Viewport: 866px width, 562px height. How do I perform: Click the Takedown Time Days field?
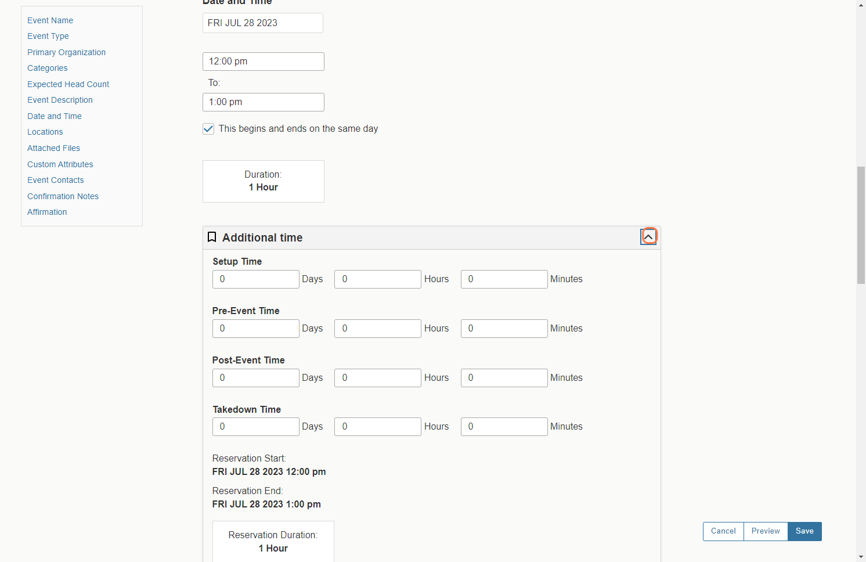pos(256,427)
